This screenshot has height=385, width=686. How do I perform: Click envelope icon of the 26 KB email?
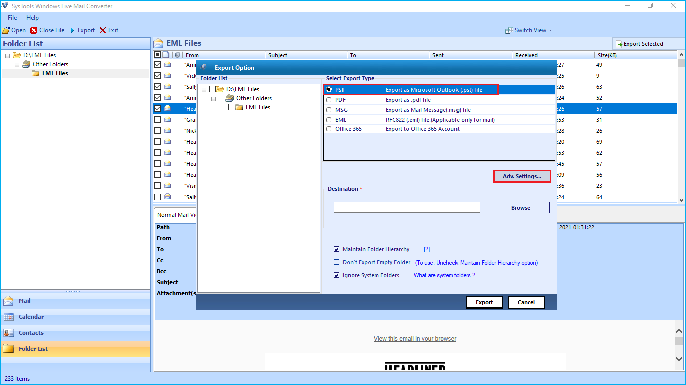coord(167,130)
